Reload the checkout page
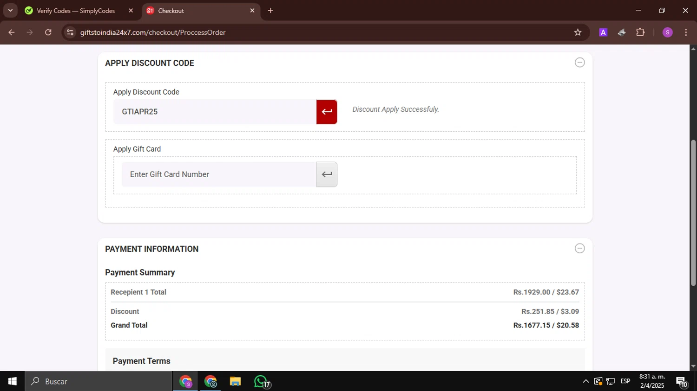 [48, 32]
